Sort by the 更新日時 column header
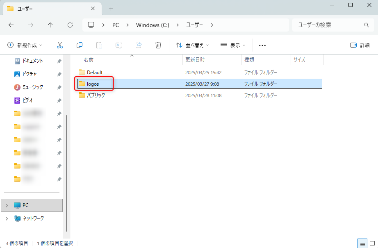Viewport: 378px width, 248px height. click(x=195, y=60)
